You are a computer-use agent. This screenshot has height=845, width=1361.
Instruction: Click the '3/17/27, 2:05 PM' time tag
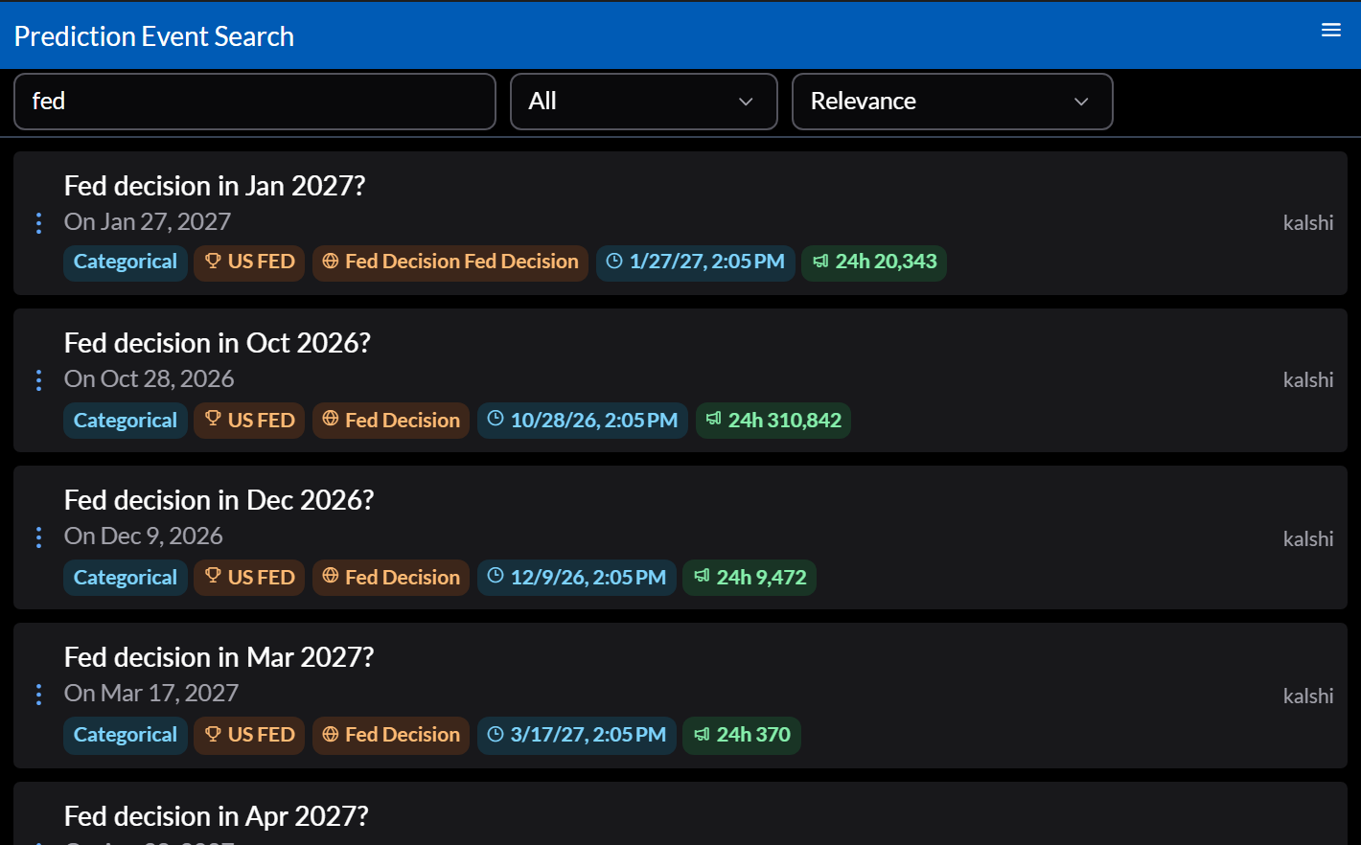tap(577, 735)
